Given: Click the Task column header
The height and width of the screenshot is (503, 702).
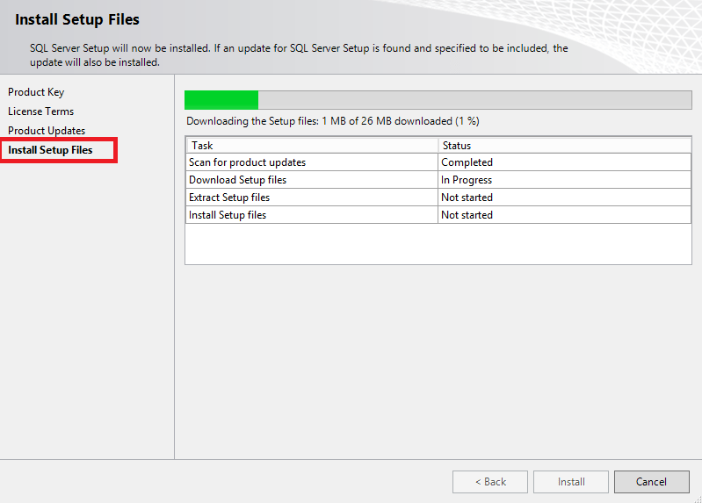Looking at the screenshot, I should pos(202,146).
